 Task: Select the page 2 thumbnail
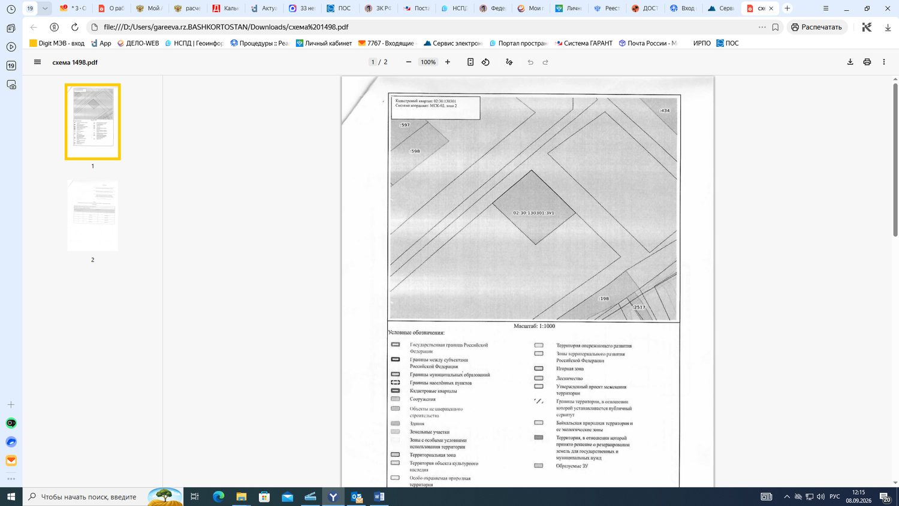point(93,216)
